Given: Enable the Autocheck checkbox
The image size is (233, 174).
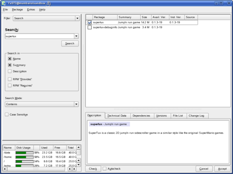Looking at the screenshot, I should coord(104,168).
